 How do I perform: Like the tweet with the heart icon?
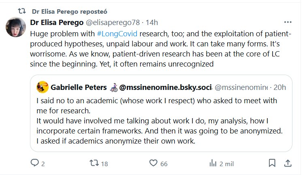153,163
